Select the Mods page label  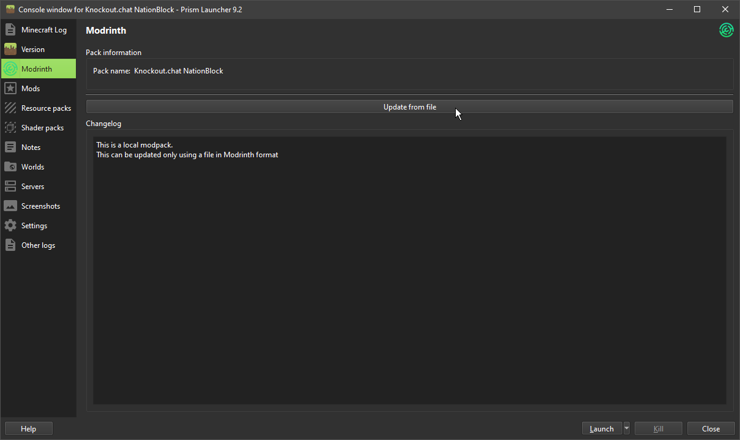[x=31, y=88]
